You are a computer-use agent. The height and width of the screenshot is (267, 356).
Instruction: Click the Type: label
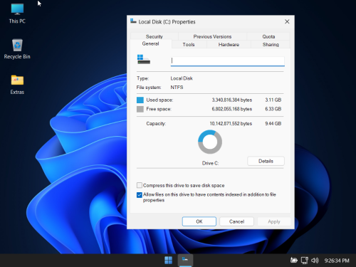[x=142, y=78]
